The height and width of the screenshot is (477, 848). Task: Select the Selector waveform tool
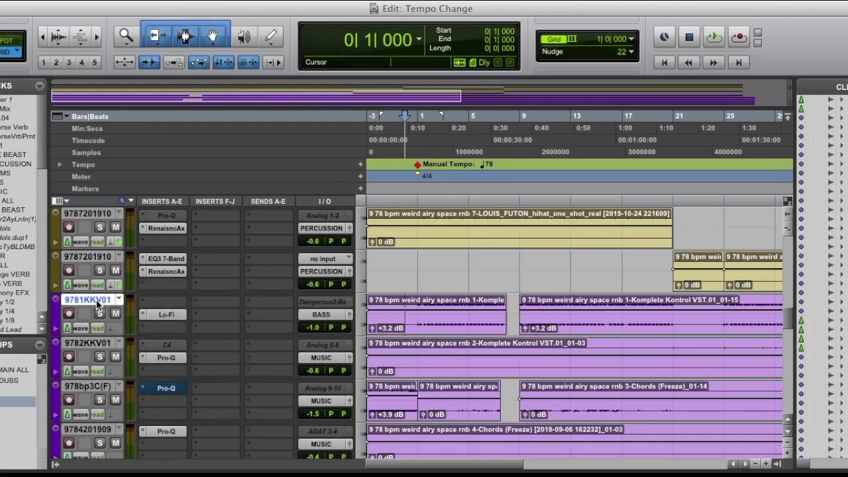coord(185,36)
